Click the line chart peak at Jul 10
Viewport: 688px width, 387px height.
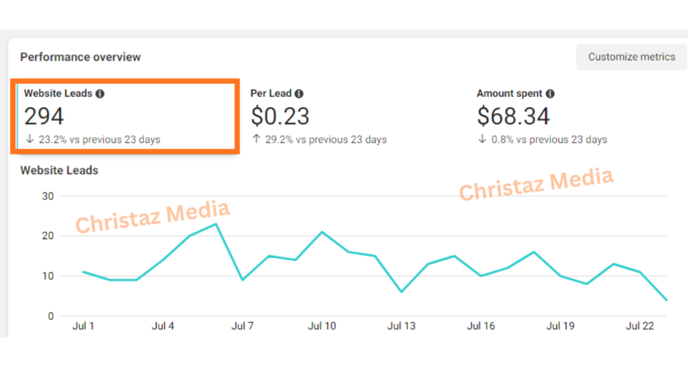(x=322, y=232)
